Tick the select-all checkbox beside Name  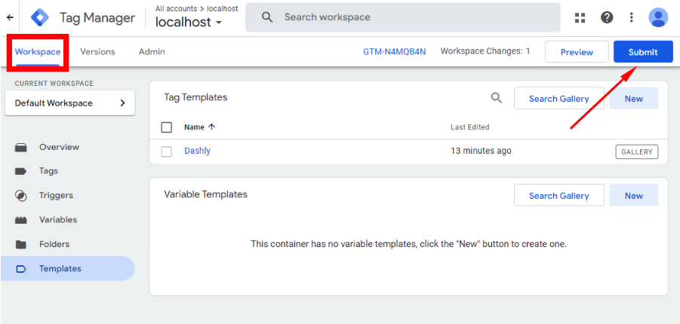[x=167, y=127]
